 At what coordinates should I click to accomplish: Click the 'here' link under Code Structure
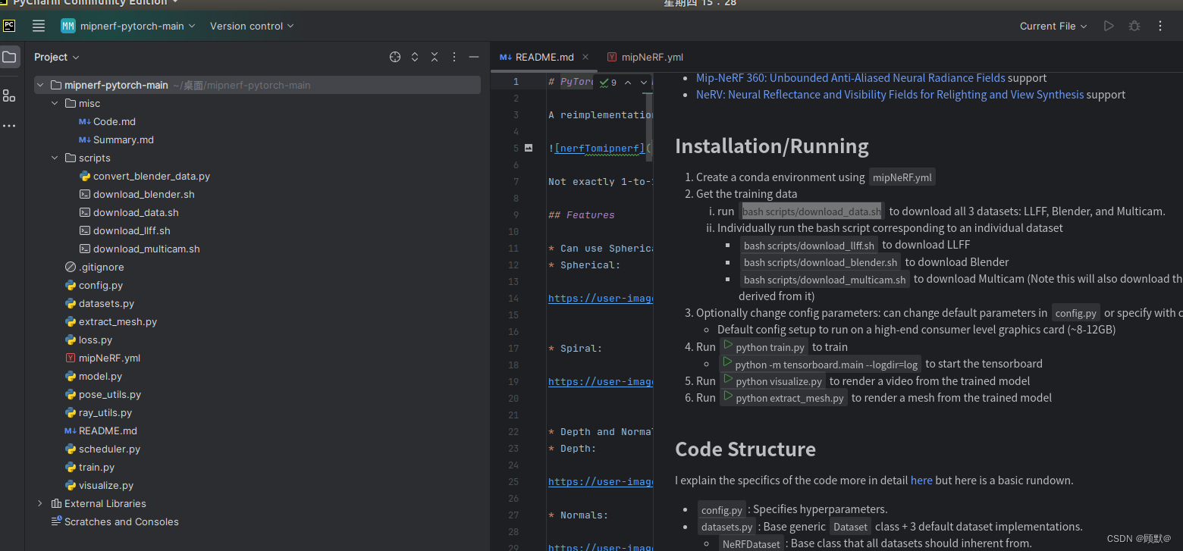921,480
